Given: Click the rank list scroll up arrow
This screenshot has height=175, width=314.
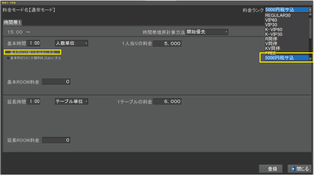Looking at the screenshot, I should pos(310,14).
